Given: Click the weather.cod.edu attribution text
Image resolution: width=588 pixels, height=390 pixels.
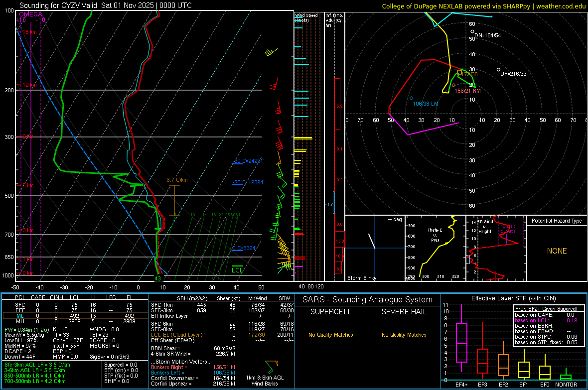Looking at the screenshot, I should [x=561, y=6].
